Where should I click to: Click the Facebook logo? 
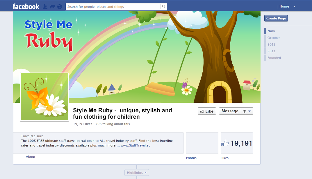[x=26, y=7]
